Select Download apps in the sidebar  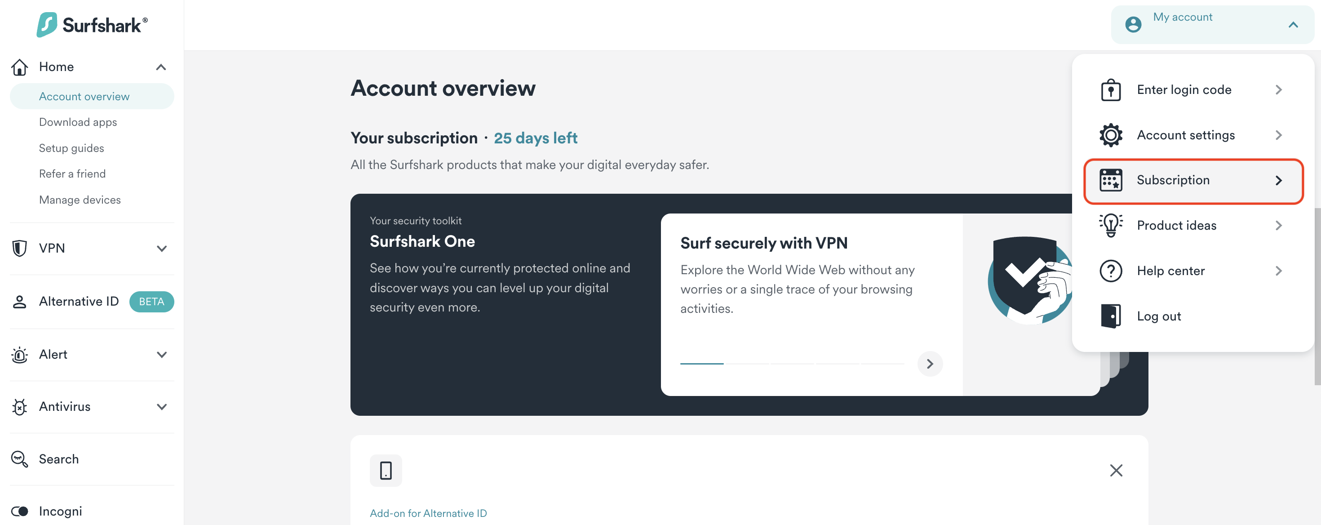[x=78, y=122]
